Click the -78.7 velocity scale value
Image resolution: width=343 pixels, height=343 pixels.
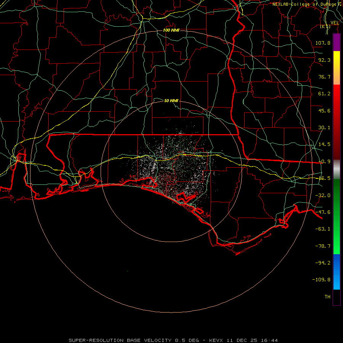click(x=323, y=246)
